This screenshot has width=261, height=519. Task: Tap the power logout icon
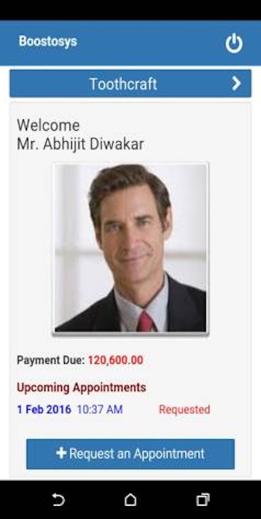[x=234, y=43]
